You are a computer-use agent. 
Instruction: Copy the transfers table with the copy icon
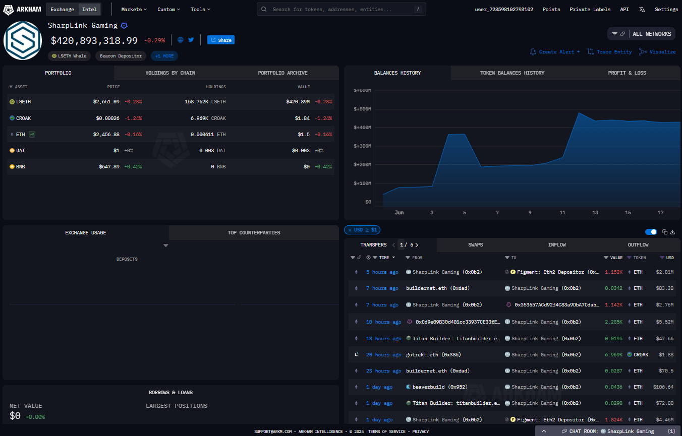pos(665,232)
